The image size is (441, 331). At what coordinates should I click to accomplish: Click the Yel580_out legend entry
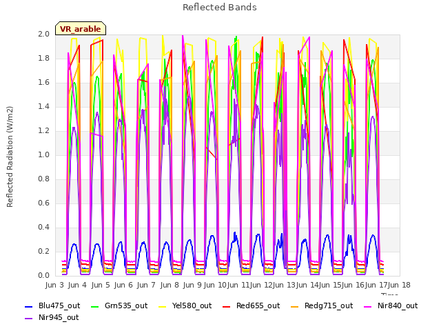[185, 306]
